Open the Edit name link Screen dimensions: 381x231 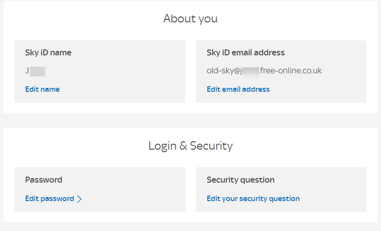(x=42, y=89)
